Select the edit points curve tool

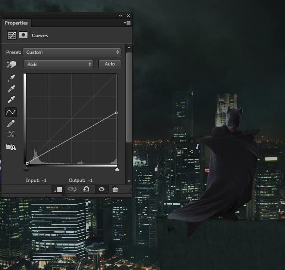click(x=11, y=112)
